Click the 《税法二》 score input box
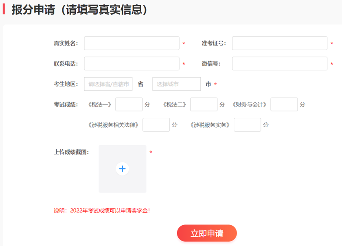This screenshot has width=342, height=246. point(204,104)
